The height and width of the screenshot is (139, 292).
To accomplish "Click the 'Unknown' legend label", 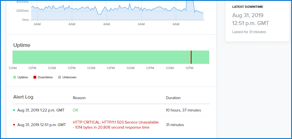I will click(x=69, y=77).
